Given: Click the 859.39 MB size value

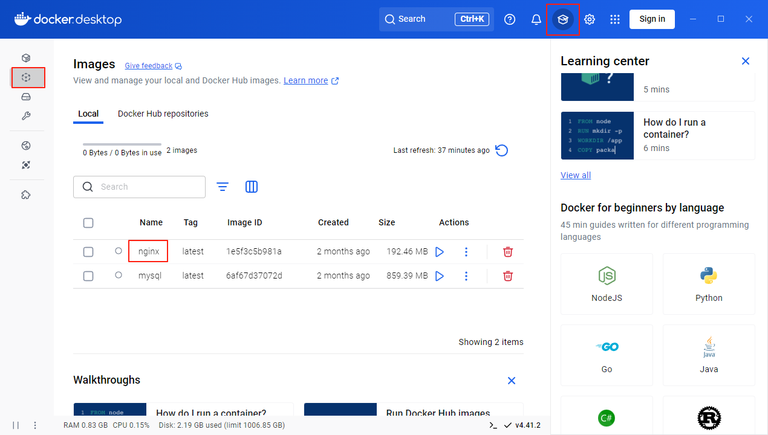Looking at the screenshot, I should [407, 275].
